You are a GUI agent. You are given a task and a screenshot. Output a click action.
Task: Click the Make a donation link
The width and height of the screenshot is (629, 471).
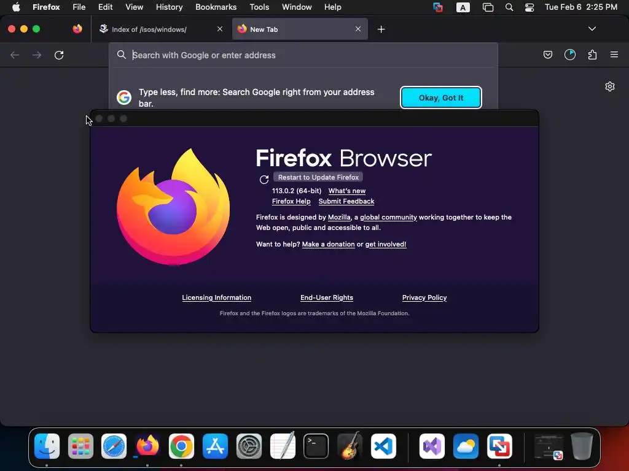pyautogui.click(x=328, y=244)
